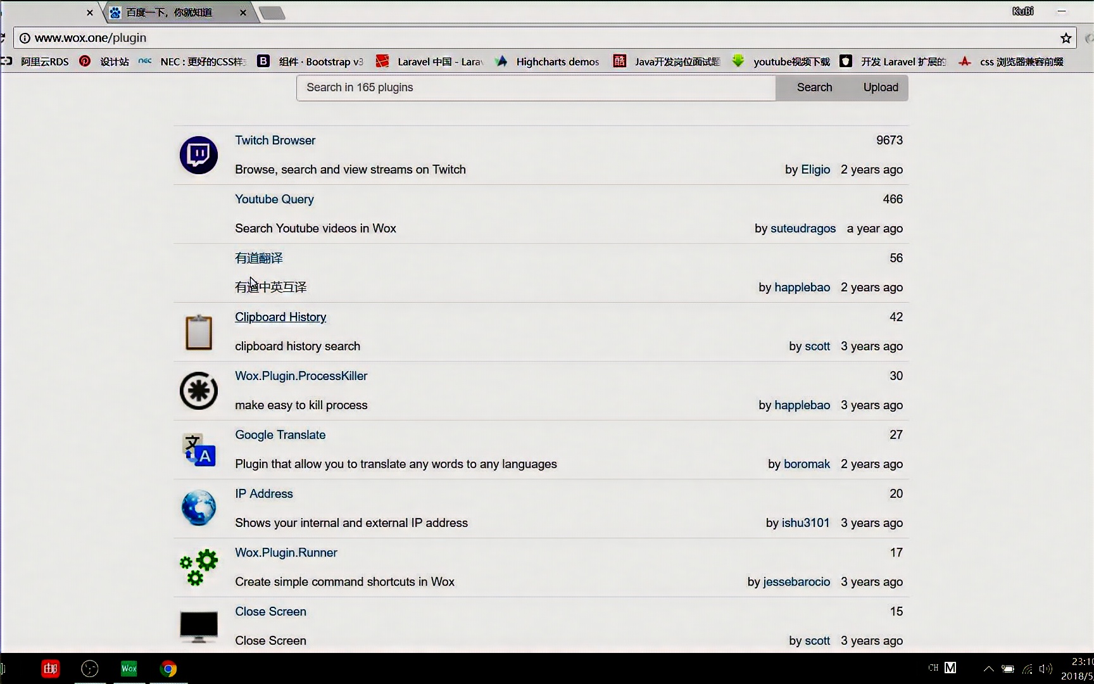Open the Bootstrap v3 bookmark
This screenshot has height=684, width=1094.
pyautogui.click(x=311, y=61)
